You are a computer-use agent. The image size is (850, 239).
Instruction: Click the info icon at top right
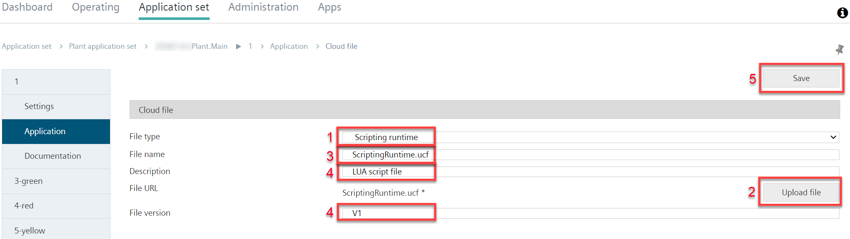click(x=842, y=13)
